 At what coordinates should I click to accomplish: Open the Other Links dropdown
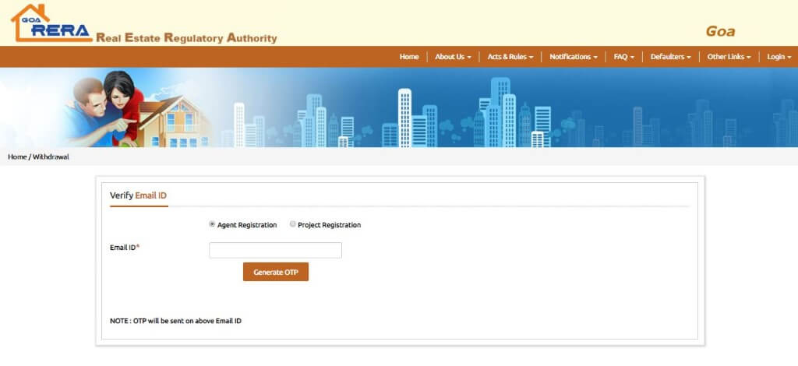(729, 57)
